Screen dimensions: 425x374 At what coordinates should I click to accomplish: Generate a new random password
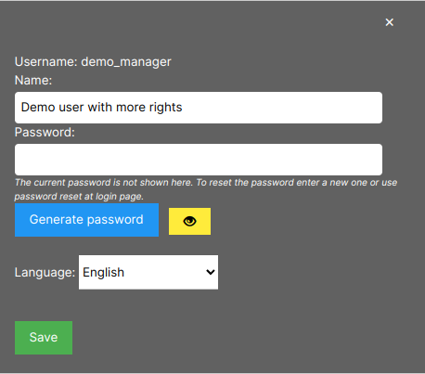(x=86, y=220)
